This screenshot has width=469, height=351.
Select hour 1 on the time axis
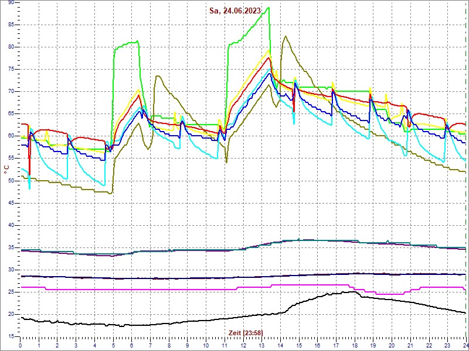(x=39, y=345)
